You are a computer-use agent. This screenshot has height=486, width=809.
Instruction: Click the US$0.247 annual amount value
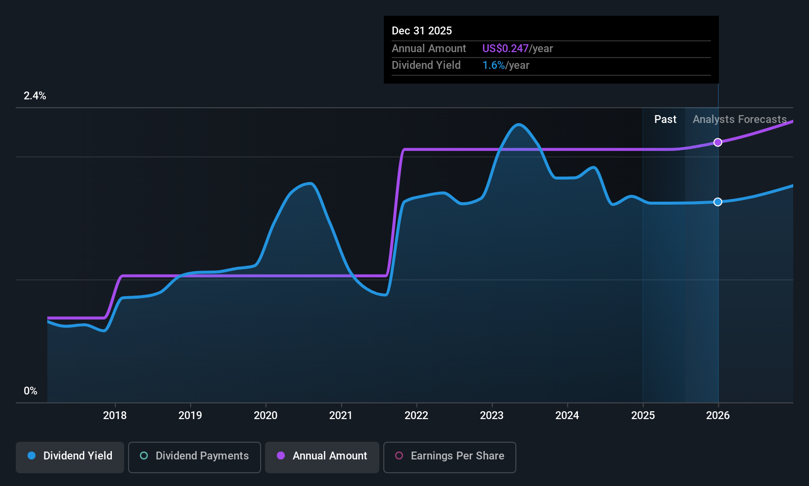coord(505,49)
